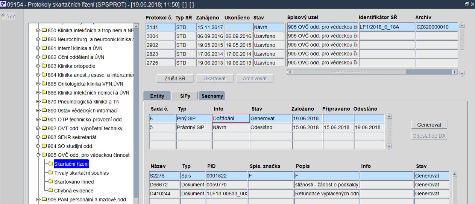Select the Skartační řízení tree item
The image size is (475, 204).
(71, 164)
